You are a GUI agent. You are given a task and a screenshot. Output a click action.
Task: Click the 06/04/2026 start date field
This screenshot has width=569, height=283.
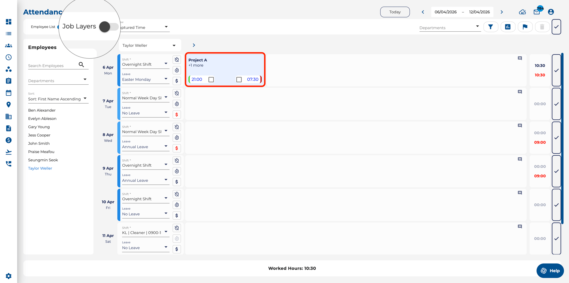click(x=446, y=12)
